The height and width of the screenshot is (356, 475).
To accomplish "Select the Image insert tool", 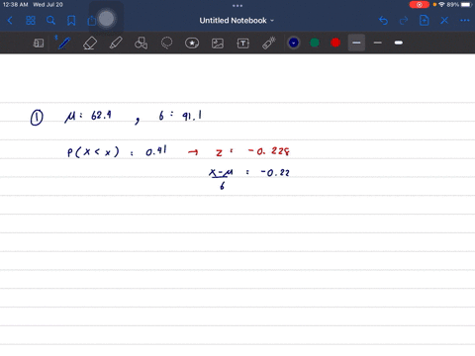I will [218, 44].
